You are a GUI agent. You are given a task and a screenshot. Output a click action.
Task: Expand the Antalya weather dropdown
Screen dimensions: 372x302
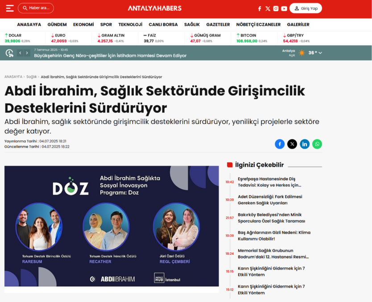(x=320, y=53)
